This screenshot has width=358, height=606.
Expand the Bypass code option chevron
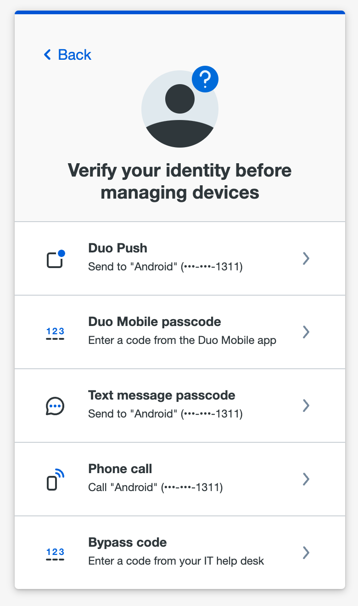(306, 553)
